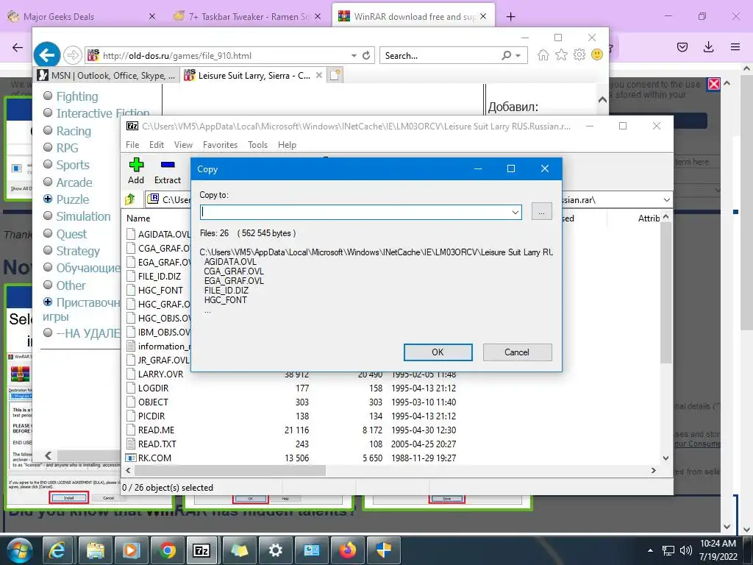This screenshot has height=565, width=753.
Task: Open the Internet Explorer Favorites star
Action: tap(561, 54)
